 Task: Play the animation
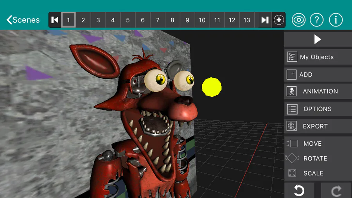[318, 39]
